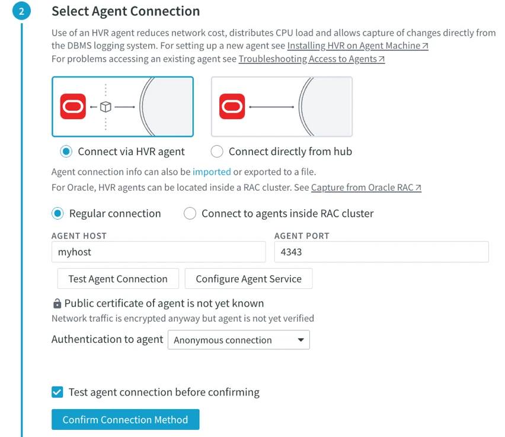Click the lock icon near the certificate message
Image resolution: width=505 pixels, height=437 pixels.
[x=57, y=303]
